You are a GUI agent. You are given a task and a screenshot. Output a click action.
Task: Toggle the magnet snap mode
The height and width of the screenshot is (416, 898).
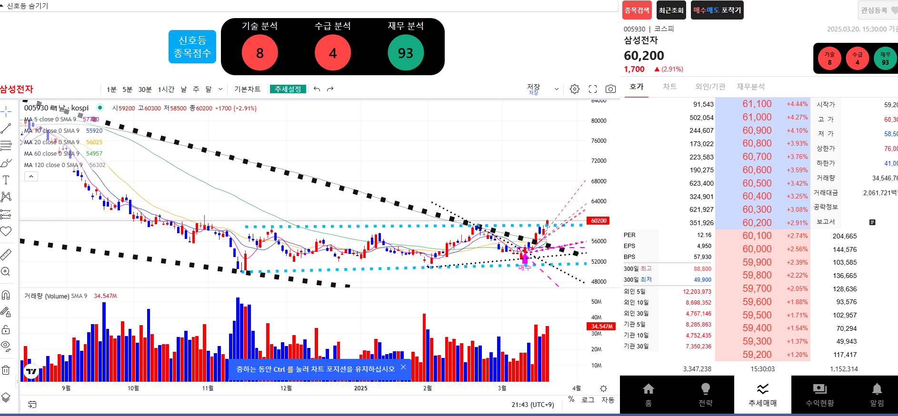point(6,295)
